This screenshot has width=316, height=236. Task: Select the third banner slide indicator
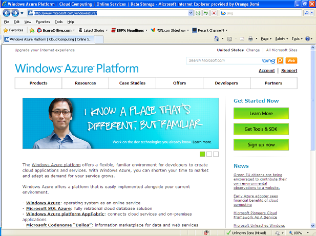216,154
